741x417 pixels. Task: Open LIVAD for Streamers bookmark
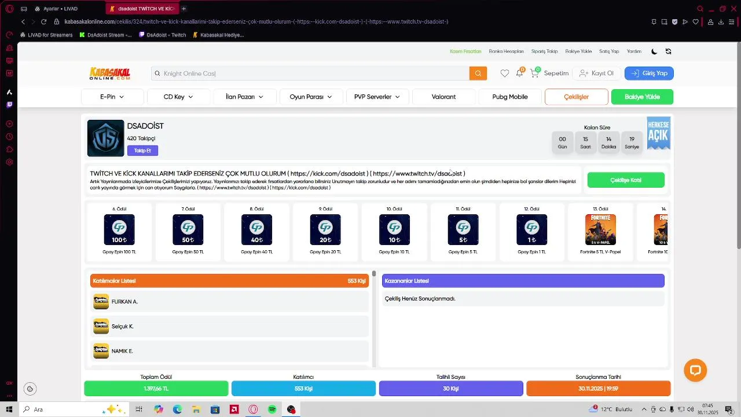coord(46,35)
